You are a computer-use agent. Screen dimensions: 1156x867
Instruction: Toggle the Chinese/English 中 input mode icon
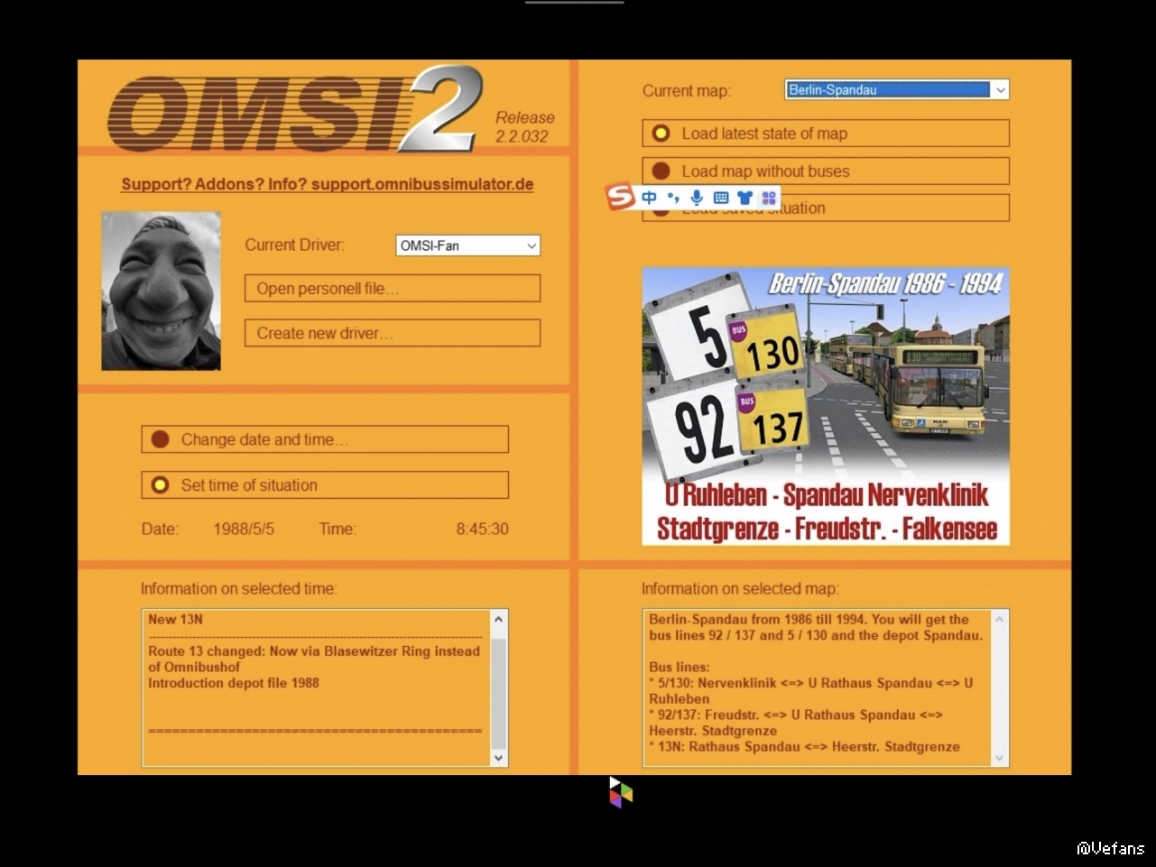pos(650,198)
